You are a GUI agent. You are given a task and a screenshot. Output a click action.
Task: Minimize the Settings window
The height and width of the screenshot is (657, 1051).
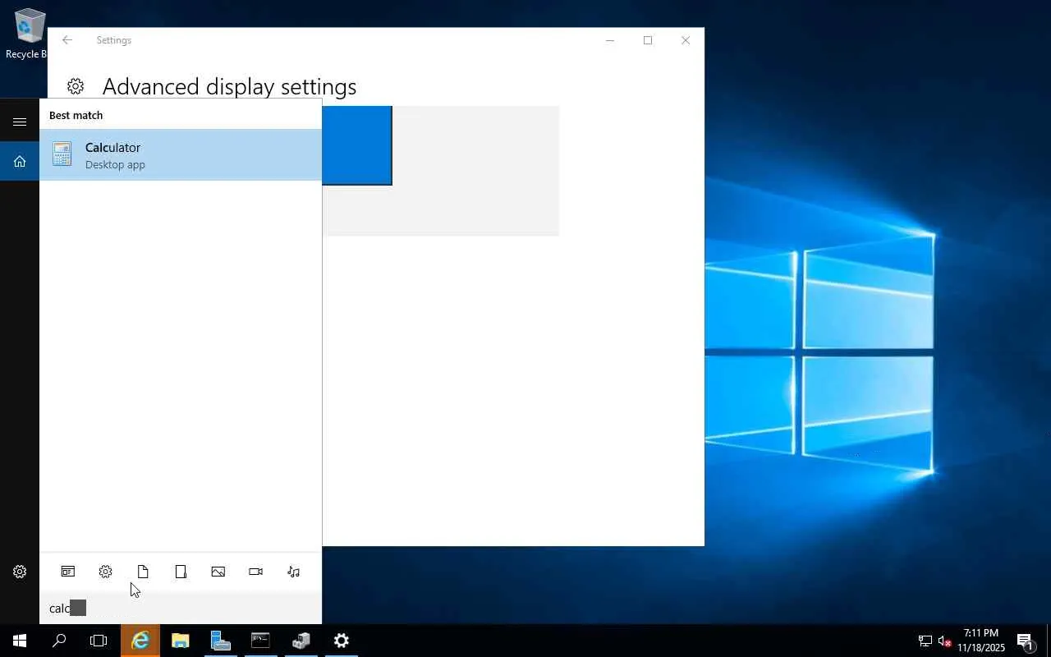point(610,40)
